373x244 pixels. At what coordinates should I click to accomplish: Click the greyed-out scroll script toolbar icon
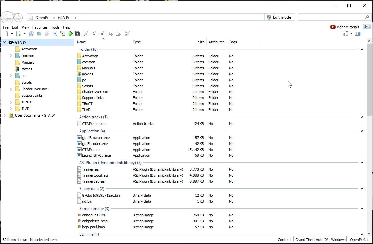[x=127, y=34]
